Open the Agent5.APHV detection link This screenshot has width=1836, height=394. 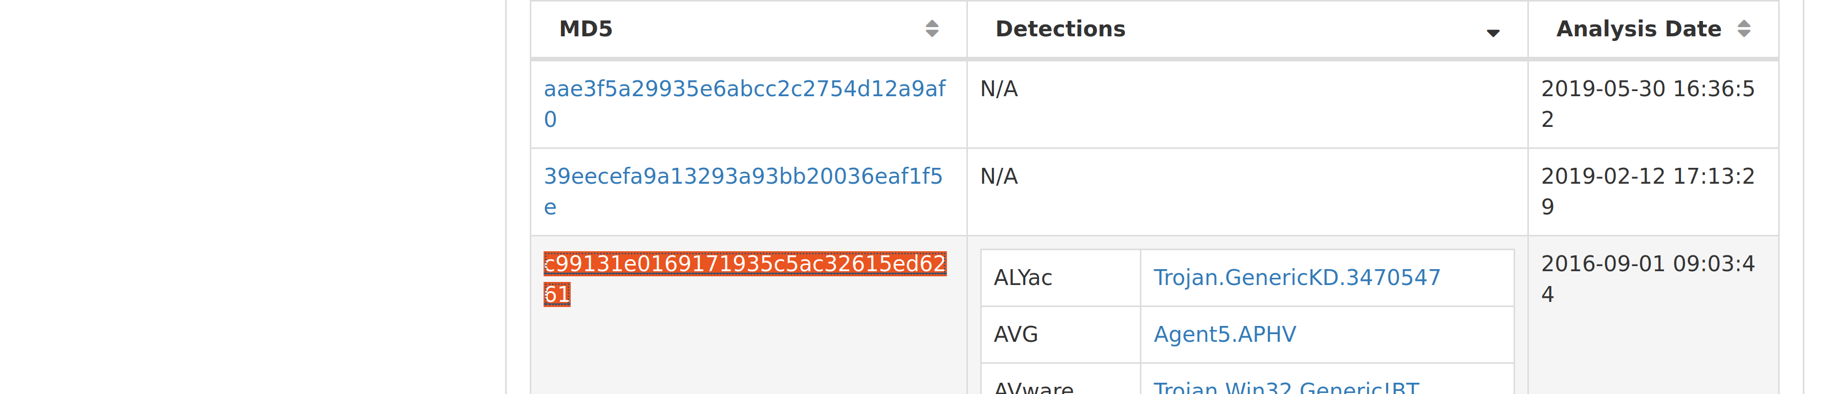(1224, 334)
